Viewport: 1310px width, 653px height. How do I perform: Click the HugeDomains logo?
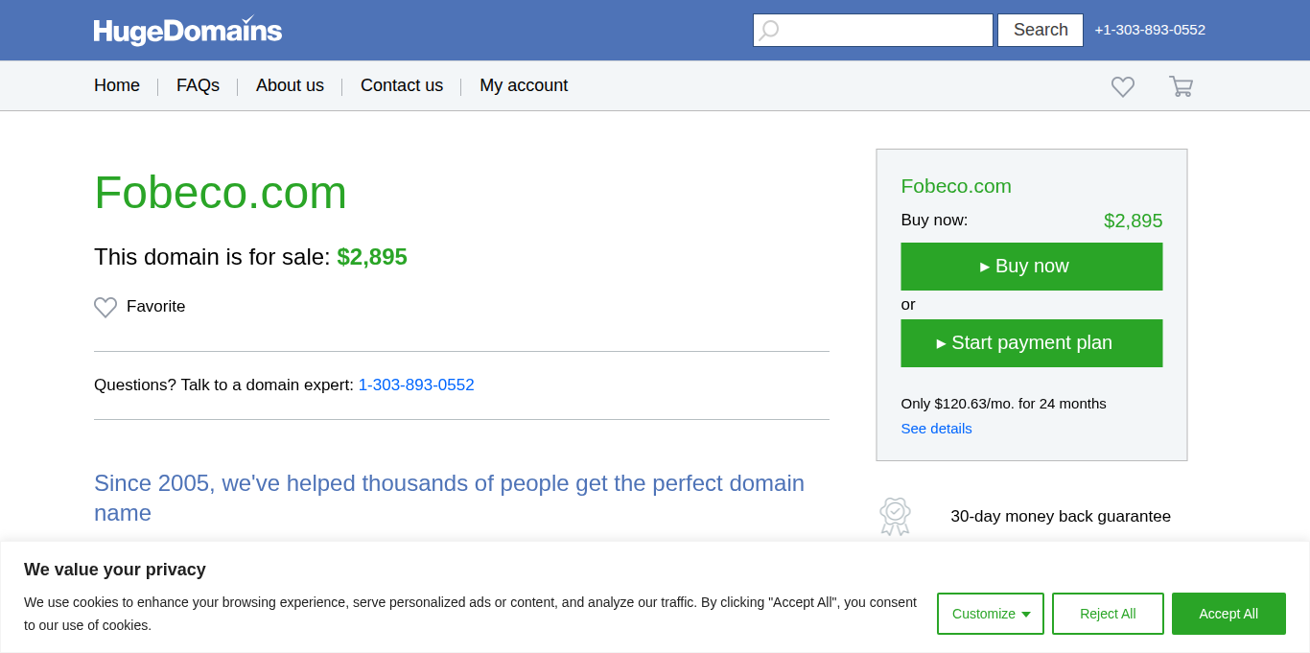[x=188, y=31]
